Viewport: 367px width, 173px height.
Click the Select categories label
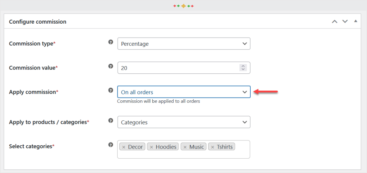click(31, 146)
